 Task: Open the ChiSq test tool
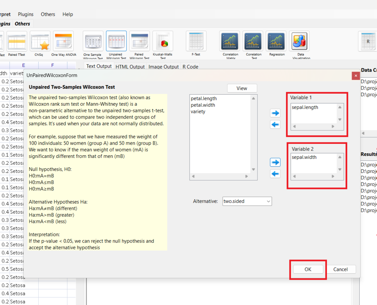click(40, 41)
